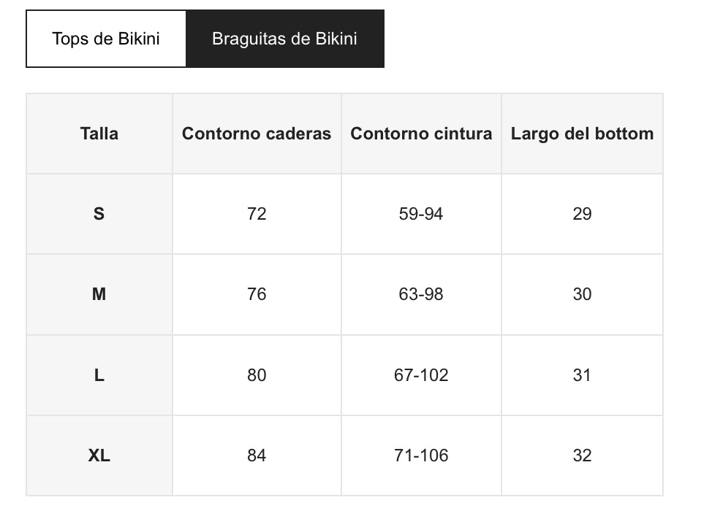Click the Contorno cintura column header
Screen dimensions: 712x519
[x=421, y=134]
